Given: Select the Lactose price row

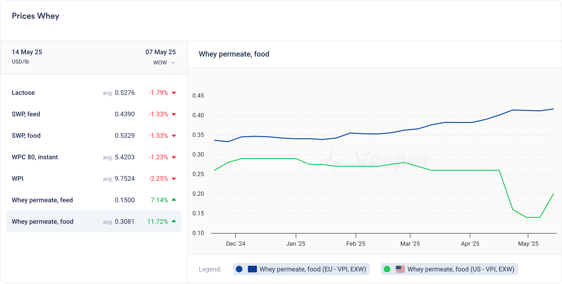Looking at the screenshot, I should click(x=93, y=93).
